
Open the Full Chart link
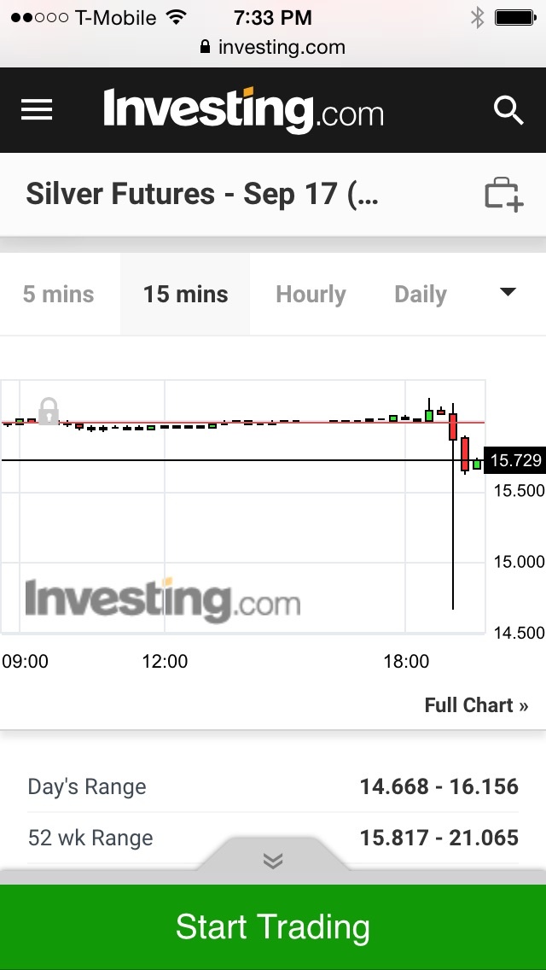point(476,705)
